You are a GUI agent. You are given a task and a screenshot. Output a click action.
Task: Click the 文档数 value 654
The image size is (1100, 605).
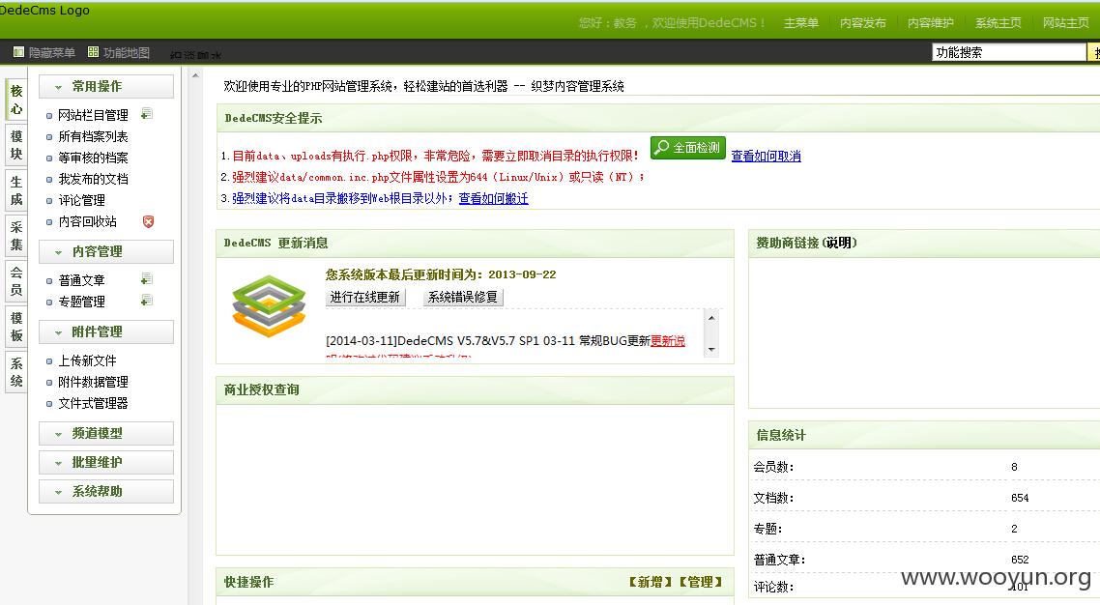[x=1020, y=498]
